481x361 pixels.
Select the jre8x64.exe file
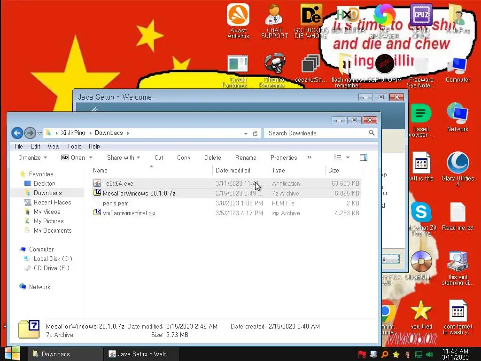pyautogui.click(x=226, y=184)
